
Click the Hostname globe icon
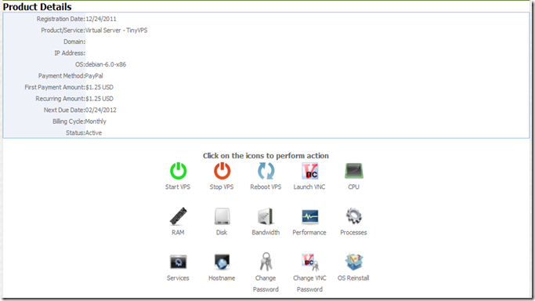click(x=222, y=262)
